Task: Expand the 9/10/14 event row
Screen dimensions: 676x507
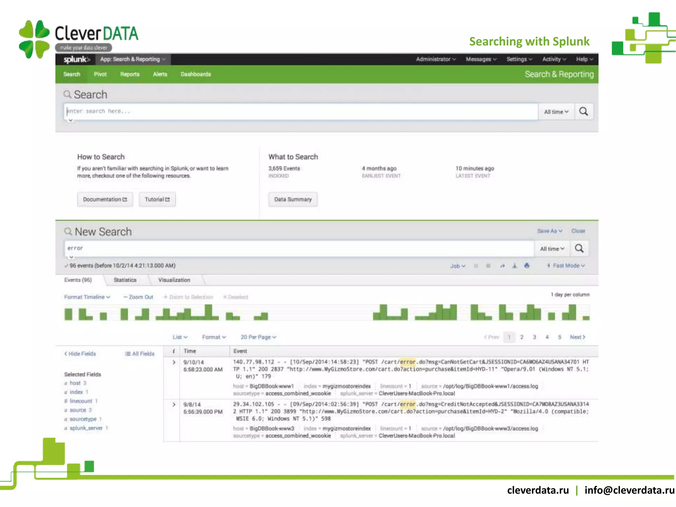Action: [174, 362]
